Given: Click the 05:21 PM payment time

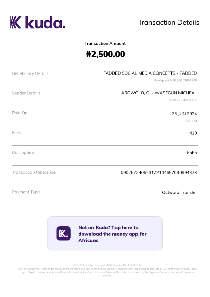Looking at the screenshot, I should (190, 121).
